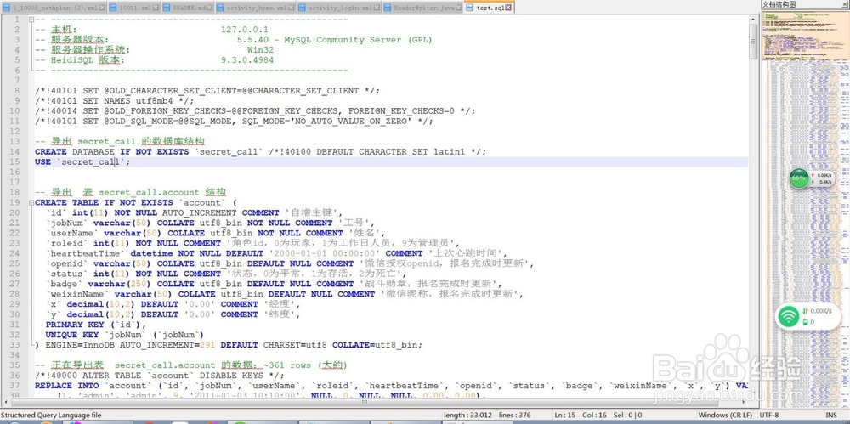Close the 1_10003_pathplan (2).xml tab
Image resolution: width=850 pixels, height=424 pixels.
pyautogui.click(x=101, y=8)
